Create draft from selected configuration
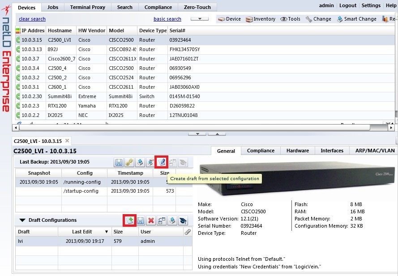Screen dimensions: 398x276 pos(162,162)
